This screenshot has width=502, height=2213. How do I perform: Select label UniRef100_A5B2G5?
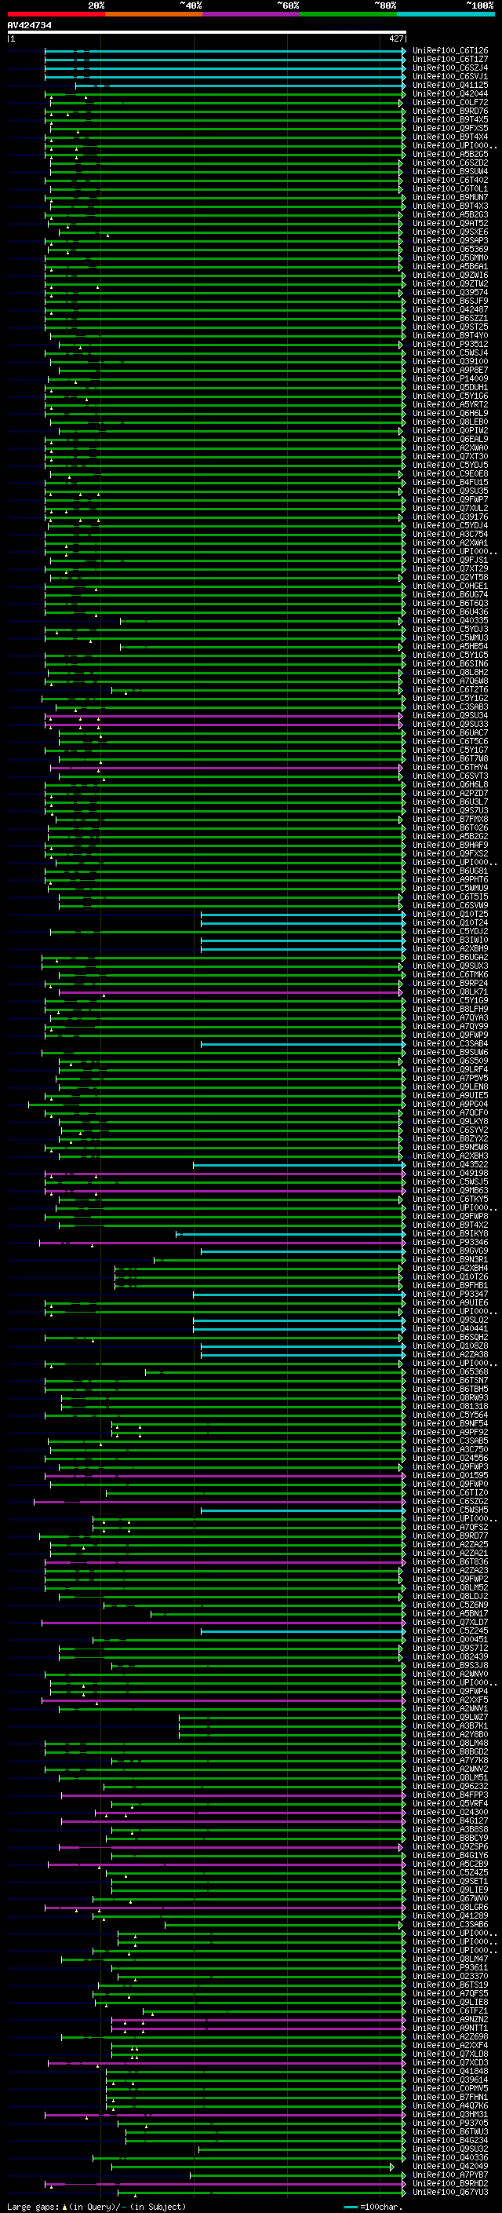tap(450, 155)
